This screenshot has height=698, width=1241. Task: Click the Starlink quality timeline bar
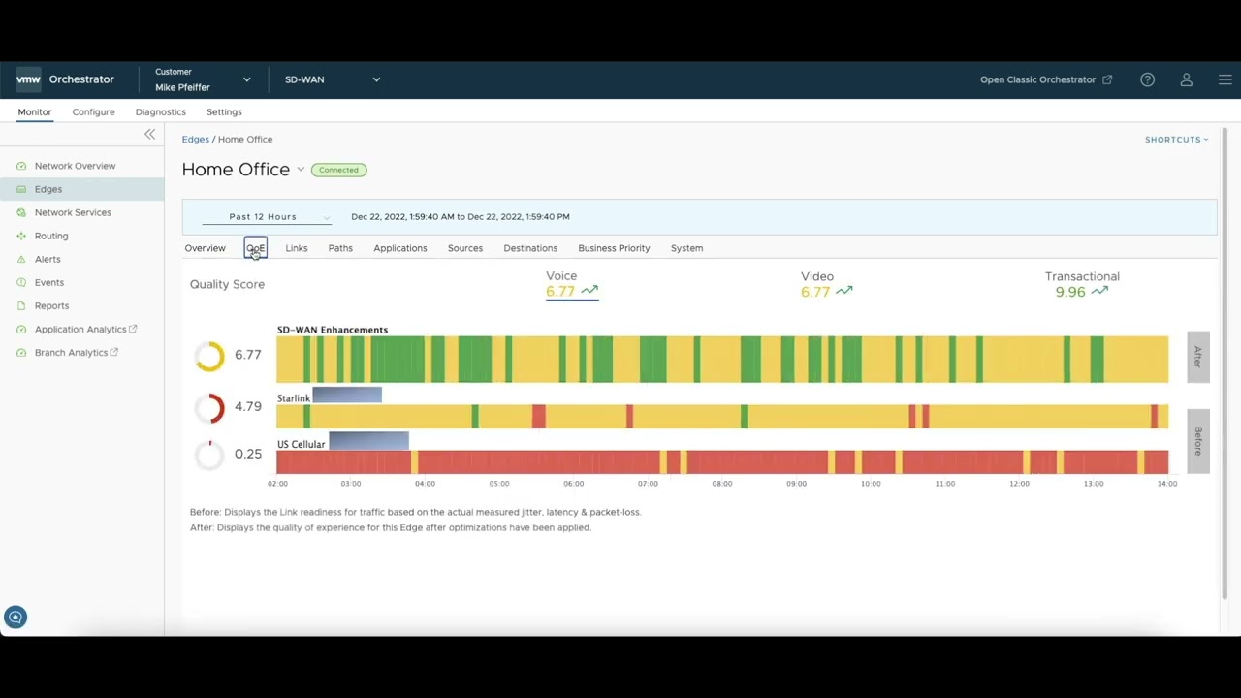coord(722,417)
